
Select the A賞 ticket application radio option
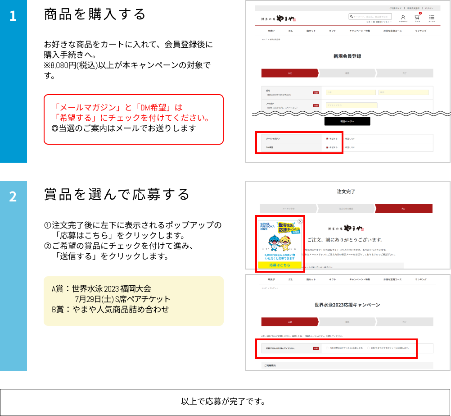coord(327,348)
